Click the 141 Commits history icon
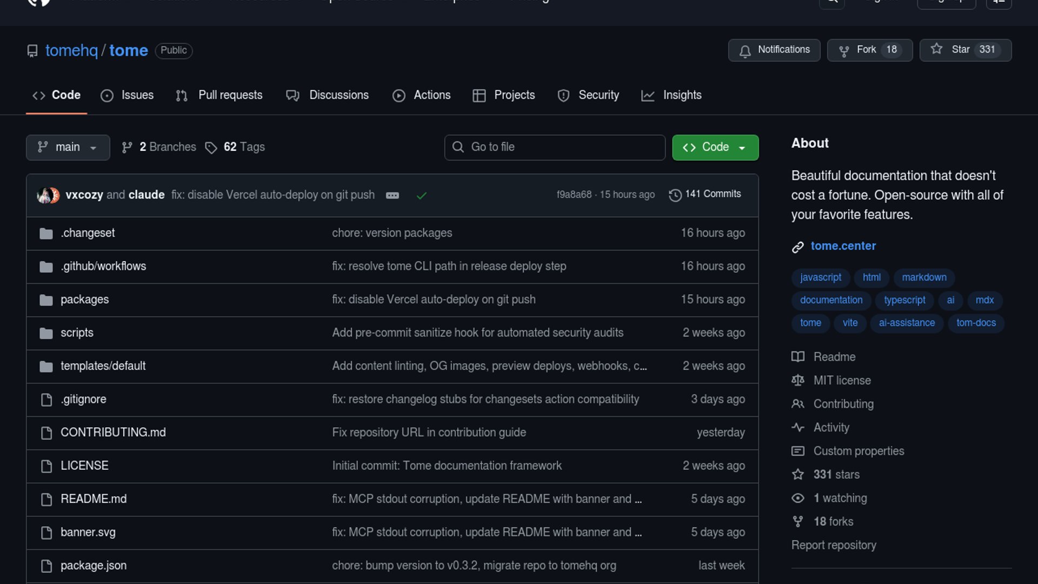1038x584 pixels. point(675,195)
